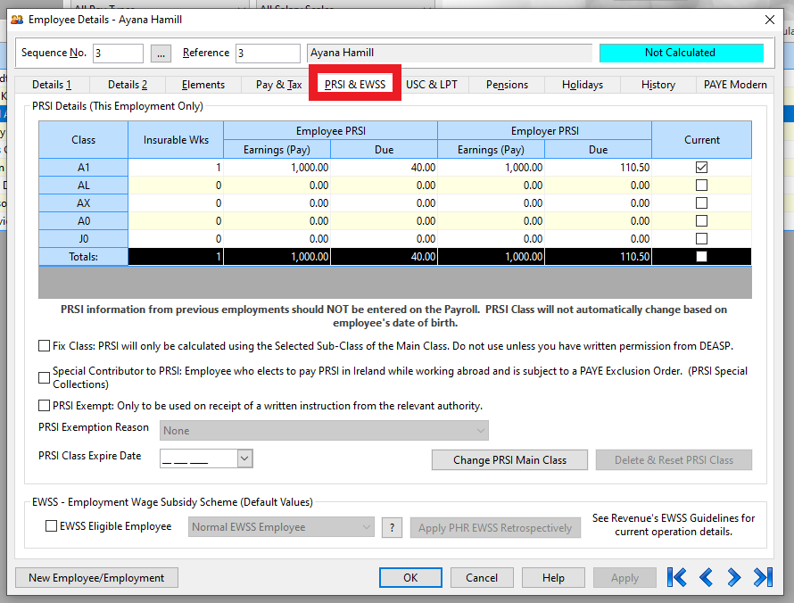Click Change PRSI Main Class button
Image resolution: width=794 pixels, height=603 pixels.
coord(509,459)
